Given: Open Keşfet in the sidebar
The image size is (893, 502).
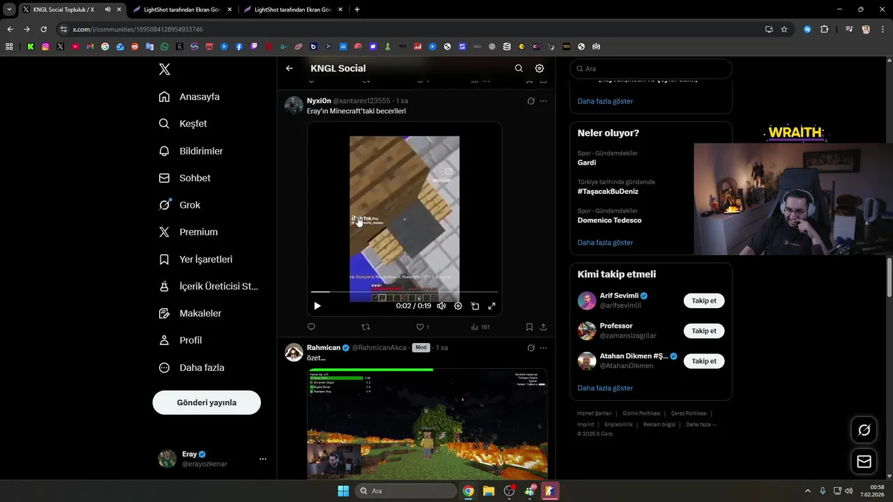Looking at the screenshot, I should [x=183, y=123].
